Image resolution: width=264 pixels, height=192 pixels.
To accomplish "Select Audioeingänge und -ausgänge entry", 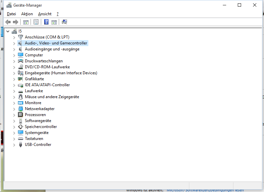I will 52,49.
